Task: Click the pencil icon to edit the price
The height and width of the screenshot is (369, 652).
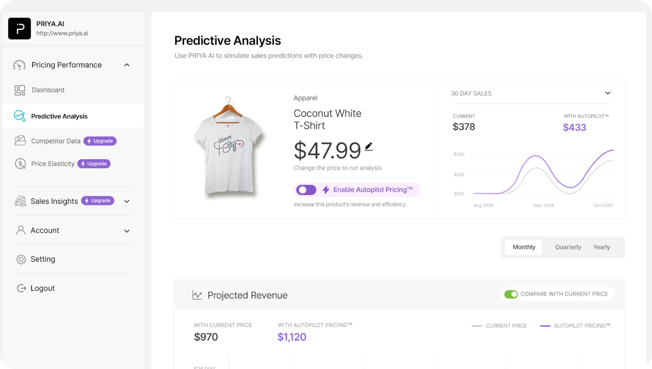Action: click(x=368, y=146)
